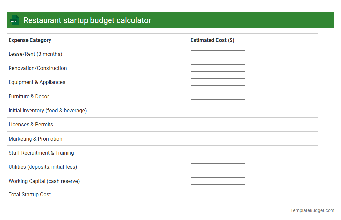Screen dimensions: 341x220
Task: Click the Working Capital cash reserve field
Action: pyautogui.click(x=217, y=181)
